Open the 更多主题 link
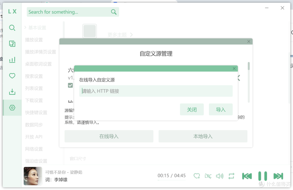This screenshot has width=293, height=190. click(x=117, y=35)
